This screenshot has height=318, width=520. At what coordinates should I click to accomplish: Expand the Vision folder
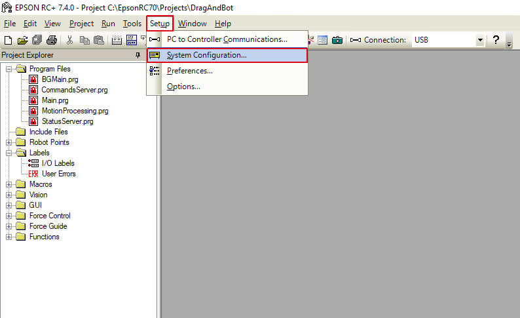[9, 195]
